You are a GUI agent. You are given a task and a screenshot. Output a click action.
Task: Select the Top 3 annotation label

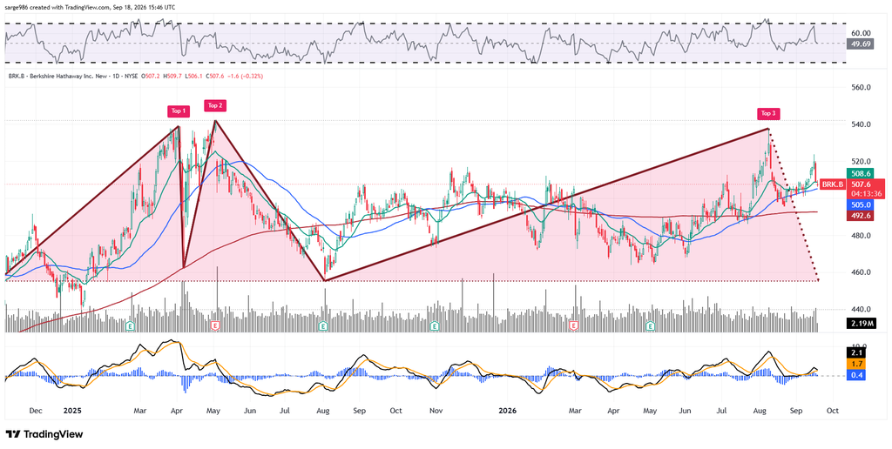click(768, 113)
